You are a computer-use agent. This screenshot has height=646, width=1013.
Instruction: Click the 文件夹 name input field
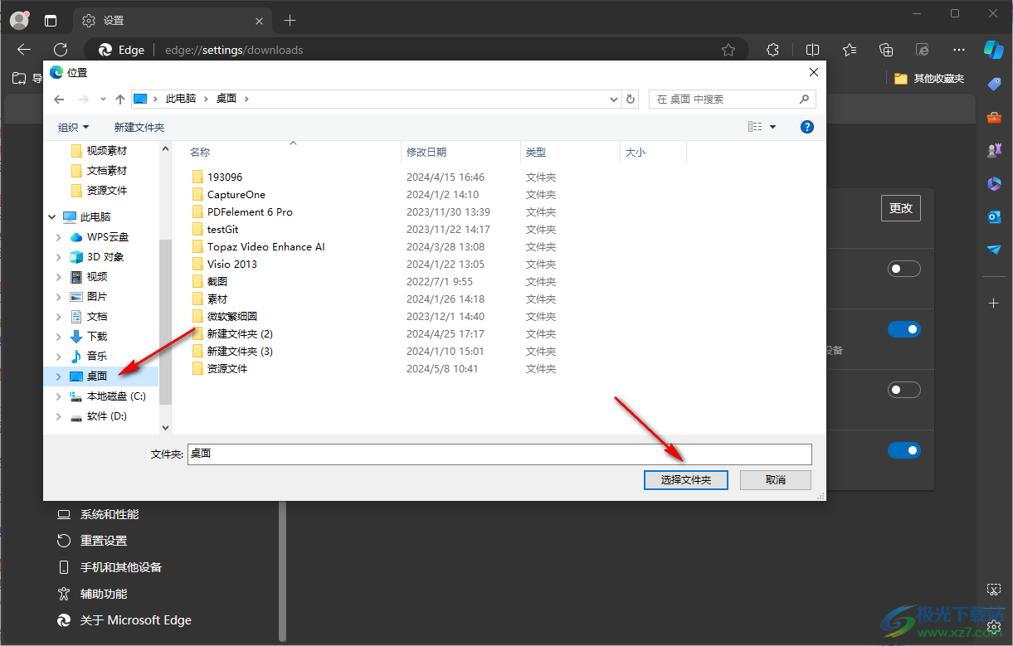coord(499,454)
